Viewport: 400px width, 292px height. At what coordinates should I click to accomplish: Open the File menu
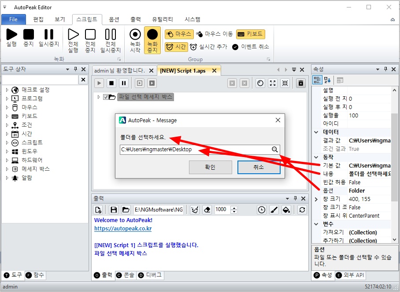[x=14, y=19]
